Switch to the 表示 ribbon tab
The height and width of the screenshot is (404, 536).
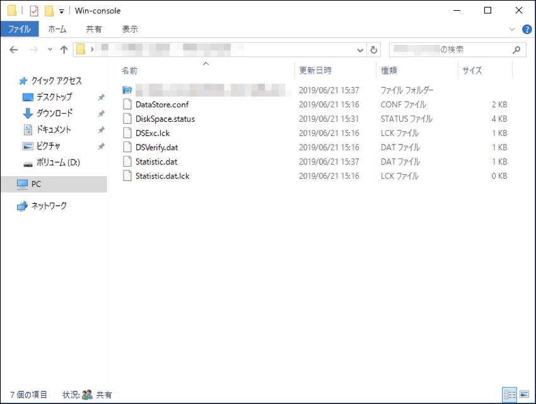(130, 29)
